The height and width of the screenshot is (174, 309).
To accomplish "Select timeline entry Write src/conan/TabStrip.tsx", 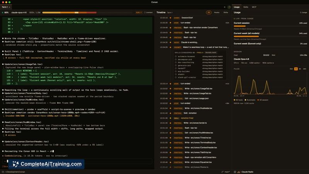I will coord(195,152).
